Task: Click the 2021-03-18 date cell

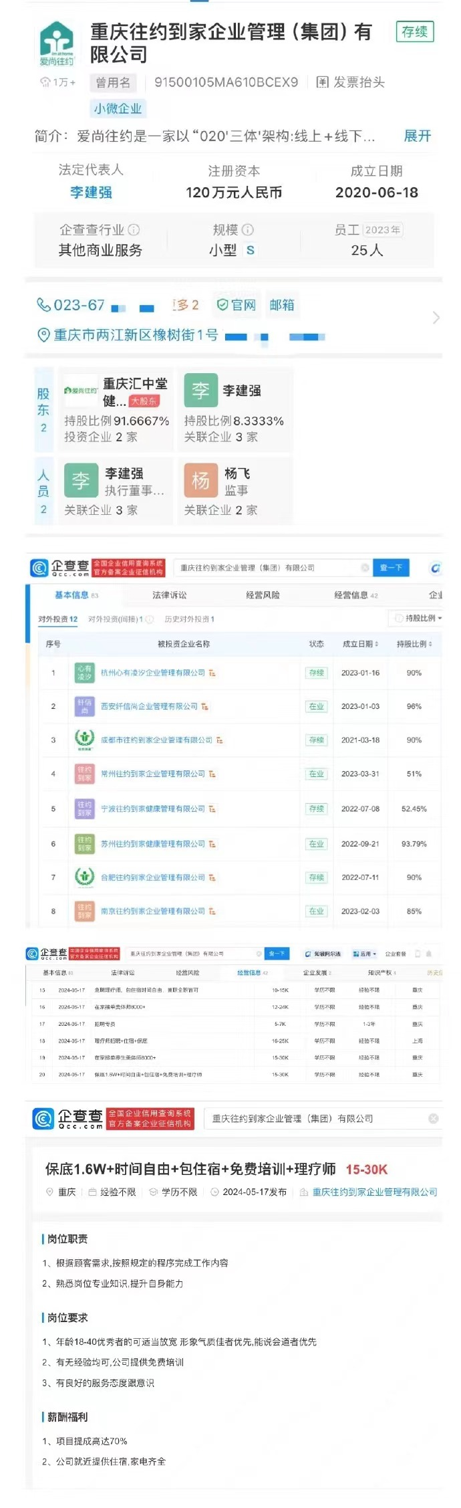Action: coord(360,740)
